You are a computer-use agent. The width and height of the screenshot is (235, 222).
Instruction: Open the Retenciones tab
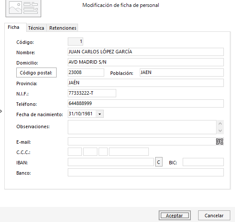(x=63, y=28)
